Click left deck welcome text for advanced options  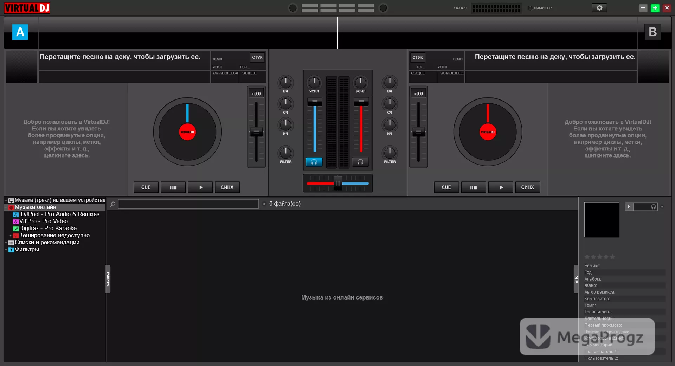pos(66,139)
